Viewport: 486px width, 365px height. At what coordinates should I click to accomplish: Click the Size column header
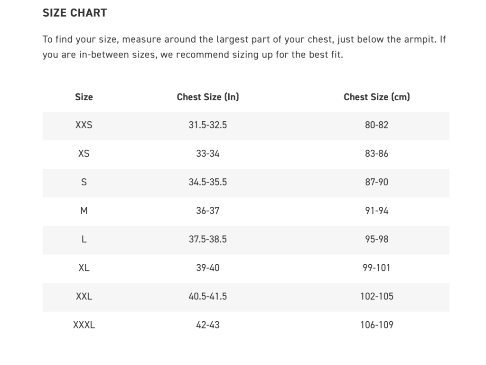pos(84,97)
